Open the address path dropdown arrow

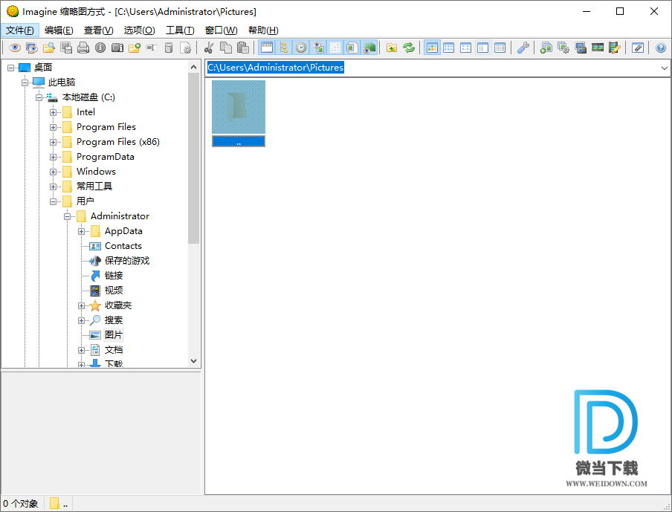664,68
